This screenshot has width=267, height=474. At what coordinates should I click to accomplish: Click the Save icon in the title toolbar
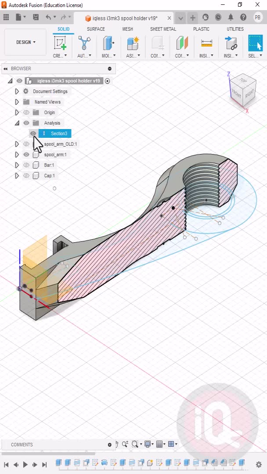(36, 18)
